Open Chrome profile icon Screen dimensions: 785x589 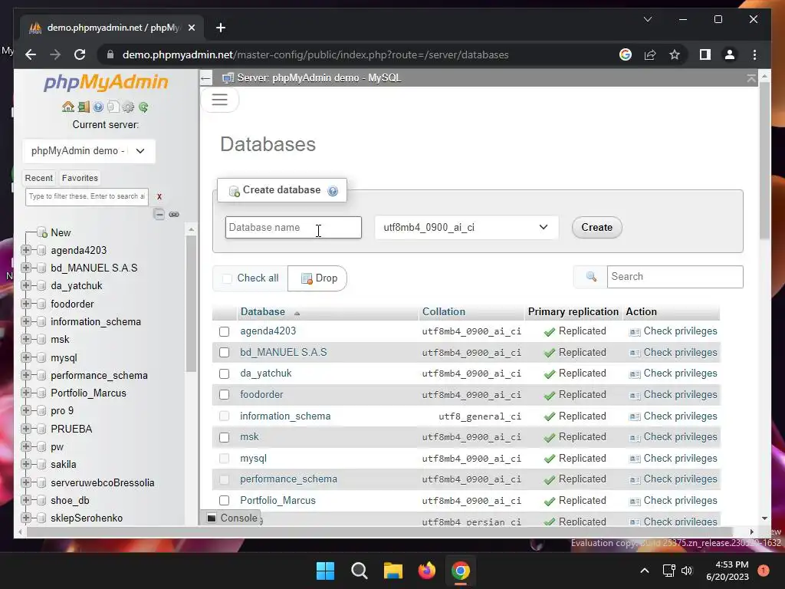pos(730,54)
